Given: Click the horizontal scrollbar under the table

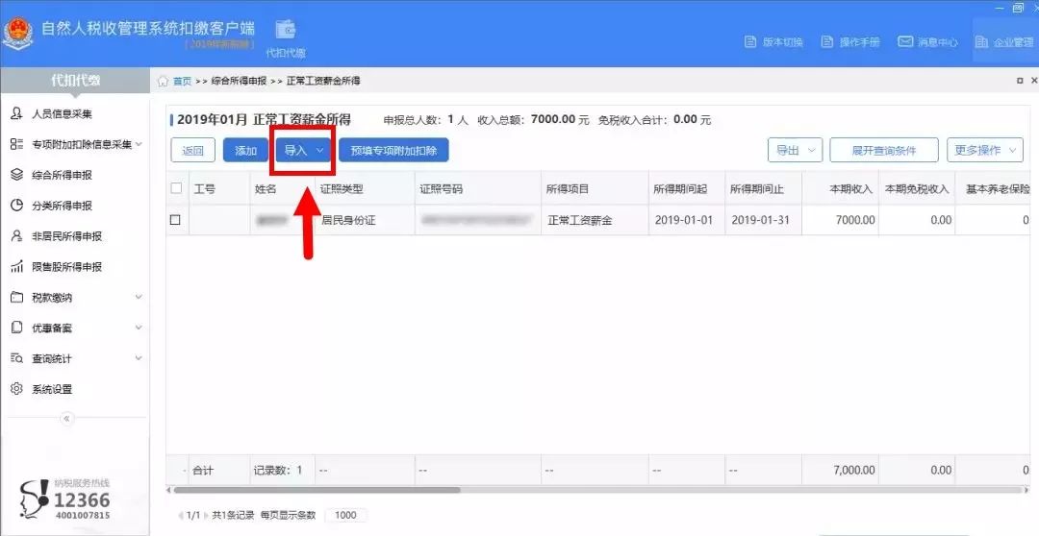Looking at the screenshot, I should tap(317, 490).
